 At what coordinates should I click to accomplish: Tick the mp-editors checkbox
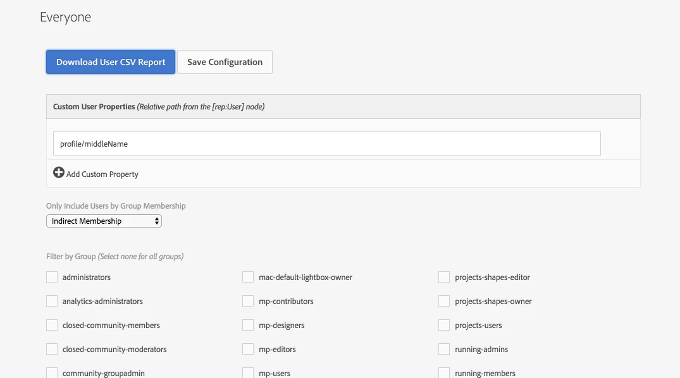[248, 349]
